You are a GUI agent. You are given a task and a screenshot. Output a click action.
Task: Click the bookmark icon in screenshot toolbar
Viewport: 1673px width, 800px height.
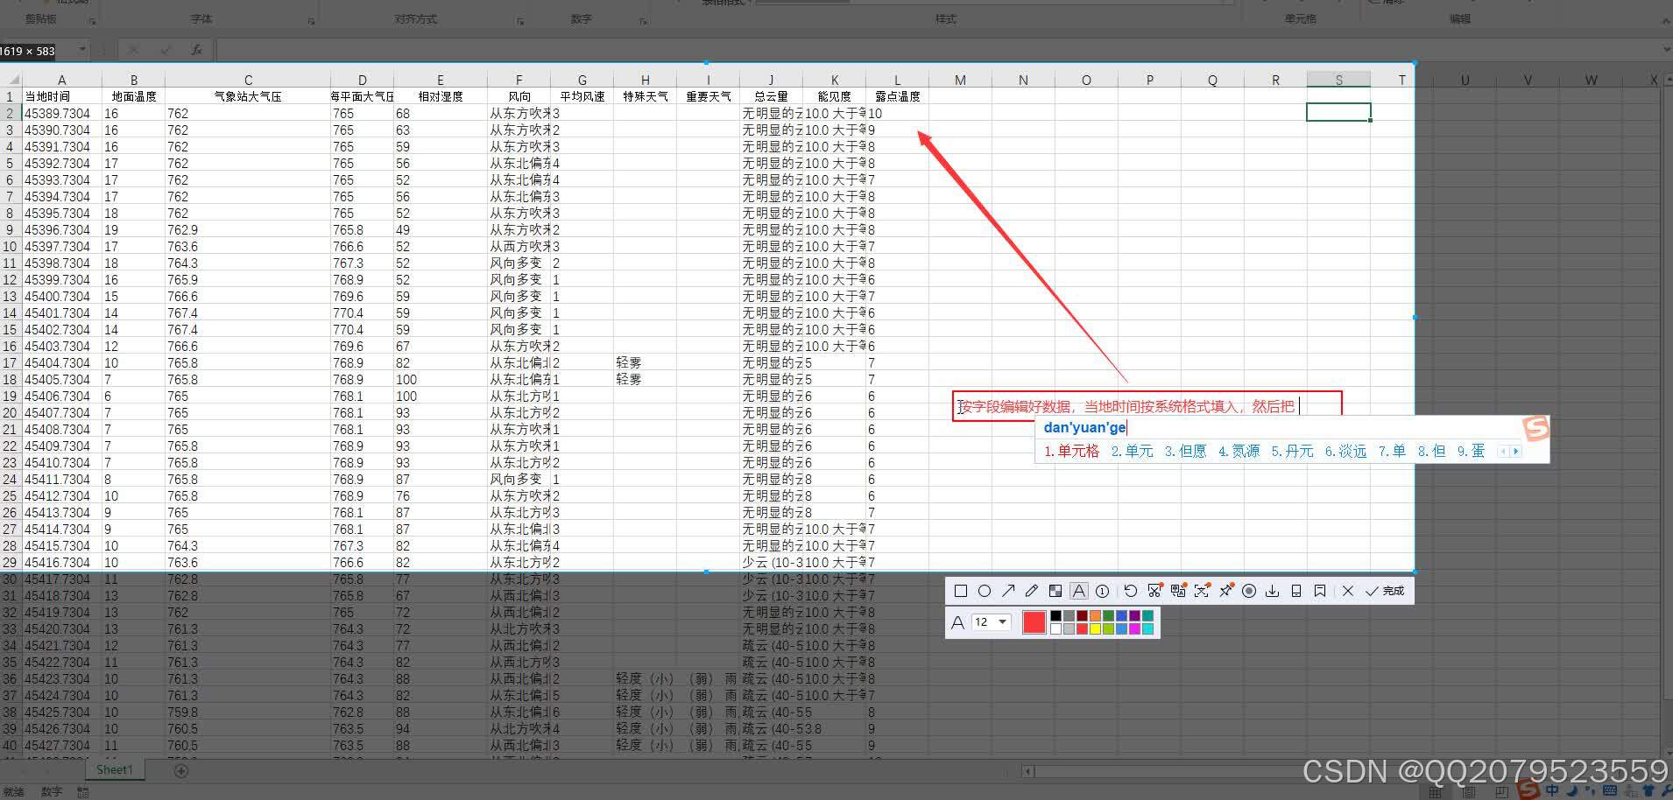(1320, 591)
